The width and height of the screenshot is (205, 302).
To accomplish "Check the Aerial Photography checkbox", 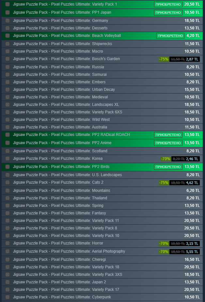I will pyautogui.click(x=8, y=251).
